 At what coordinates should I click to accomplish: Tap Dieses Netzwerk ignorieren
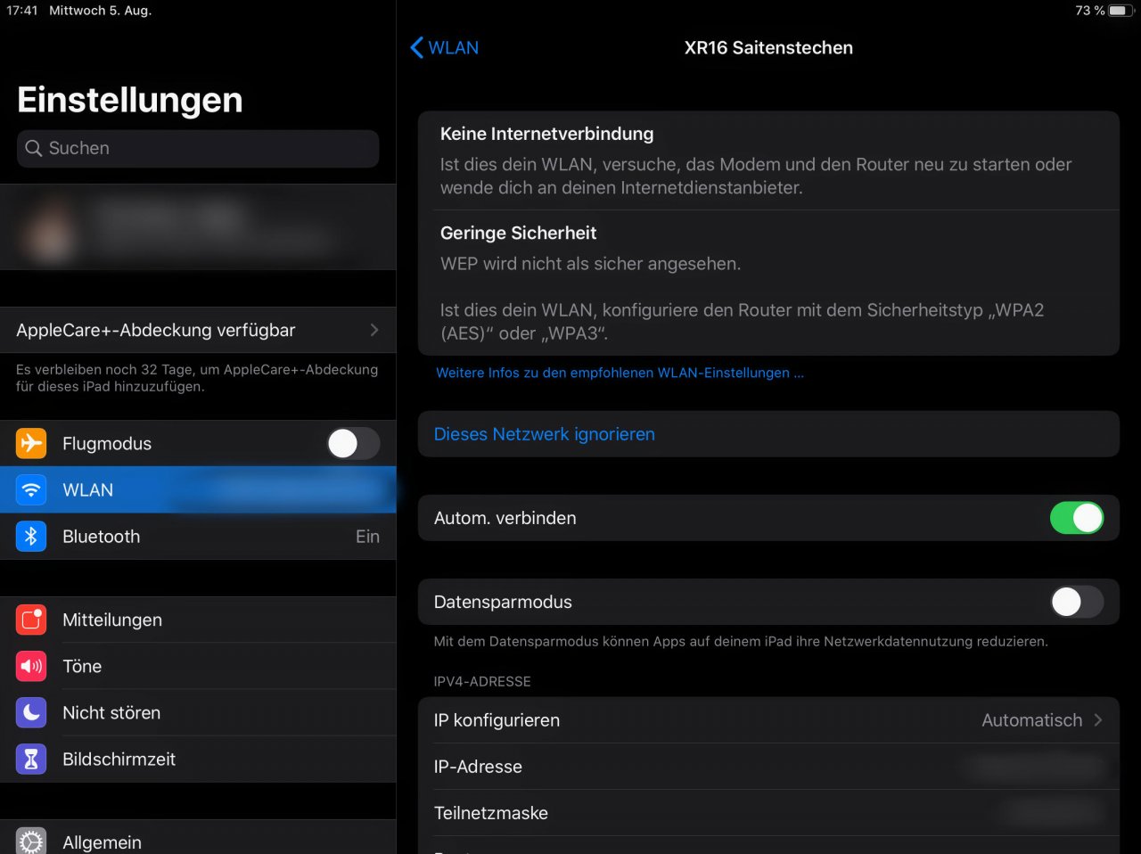coord(768,434)
